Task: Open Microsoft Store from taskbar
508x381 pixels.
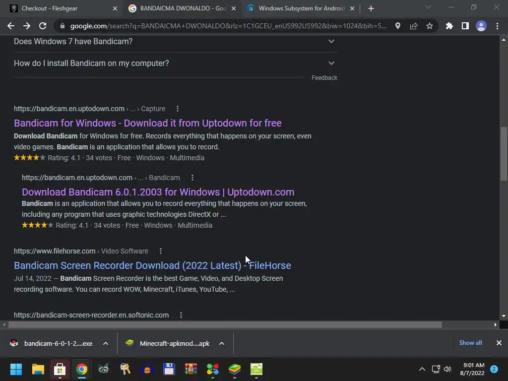Action: [60, 369]
